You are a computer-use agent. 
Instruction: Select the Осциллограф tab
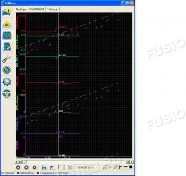[36, 9]
